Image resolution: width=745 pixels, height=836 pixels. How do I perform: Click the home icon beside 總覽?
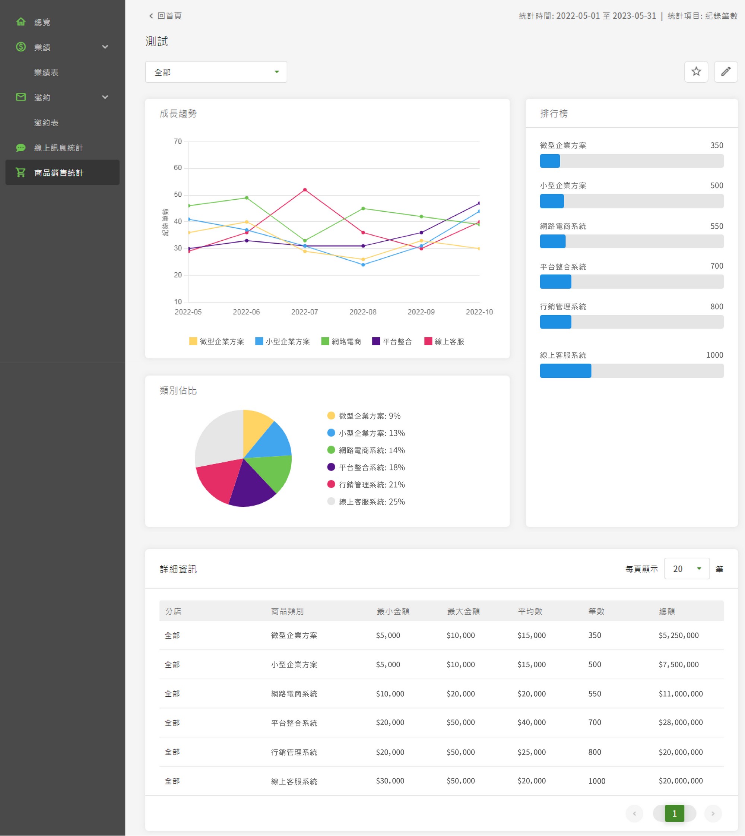click(x=21, y=22)
